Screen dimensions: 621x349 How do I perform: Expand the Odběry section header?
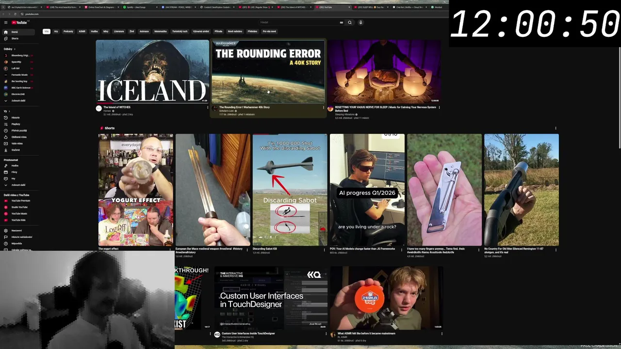(x=10, y=49)
